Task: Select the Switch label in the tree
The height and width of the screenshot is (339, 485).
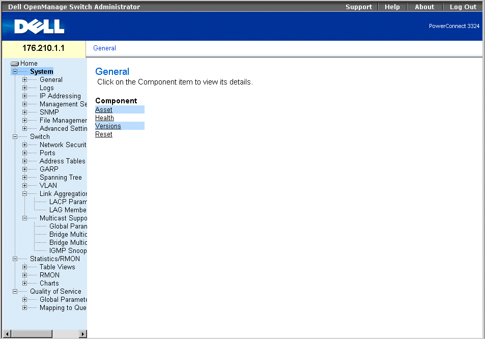Action: pos(40,137)
